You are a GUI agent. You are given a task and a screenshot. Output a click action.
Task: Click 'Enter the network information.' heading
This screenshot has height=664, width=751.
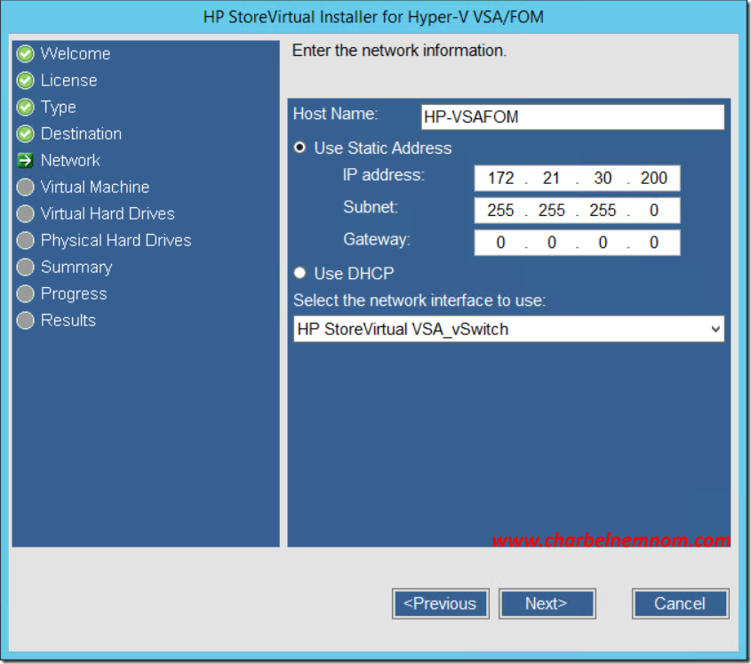click(x=399, y=51)
